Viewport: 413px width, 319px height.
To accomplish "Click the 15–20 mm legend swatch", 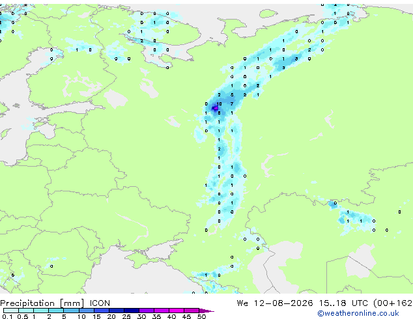I will click(x=102, y=311).
